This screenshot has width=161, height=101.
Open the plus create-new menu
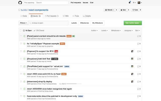[134, 3]
